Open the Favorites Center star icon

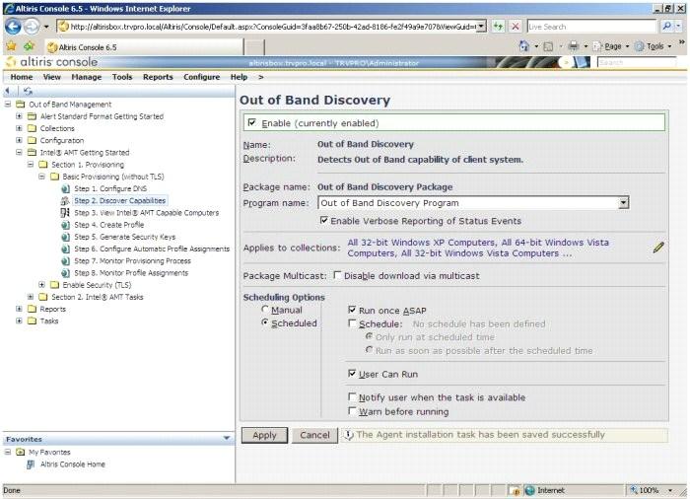tap(12, 45)
